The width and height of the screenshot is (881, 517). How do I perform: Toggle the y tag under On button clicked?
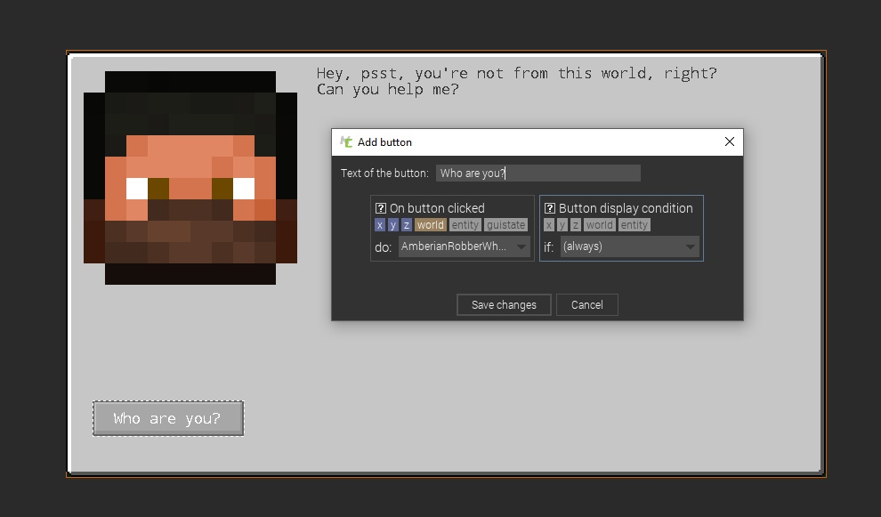coord(392,224)
